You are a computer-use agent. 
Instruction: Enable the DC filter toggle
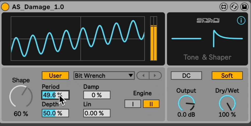(x=186, y=76)
